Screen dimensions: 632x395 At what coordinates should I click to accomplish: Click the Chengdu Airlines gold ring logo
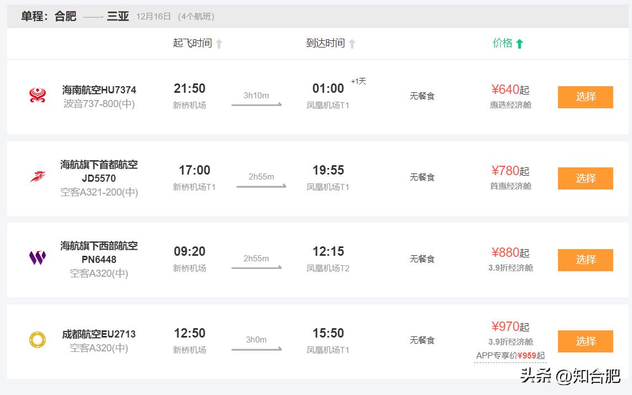(x=38, y=340)
